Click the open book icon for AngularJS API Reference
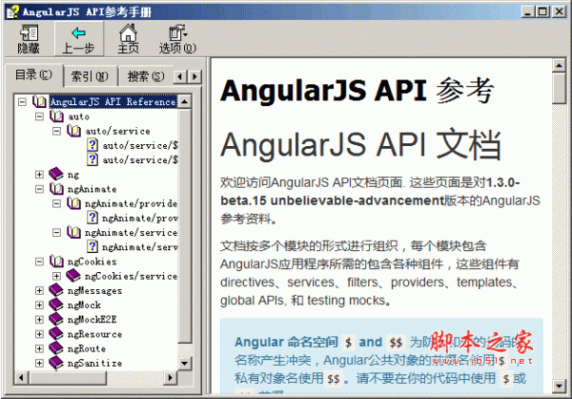Viewport: 572px width, 399px height. click(x=39, y=101)
